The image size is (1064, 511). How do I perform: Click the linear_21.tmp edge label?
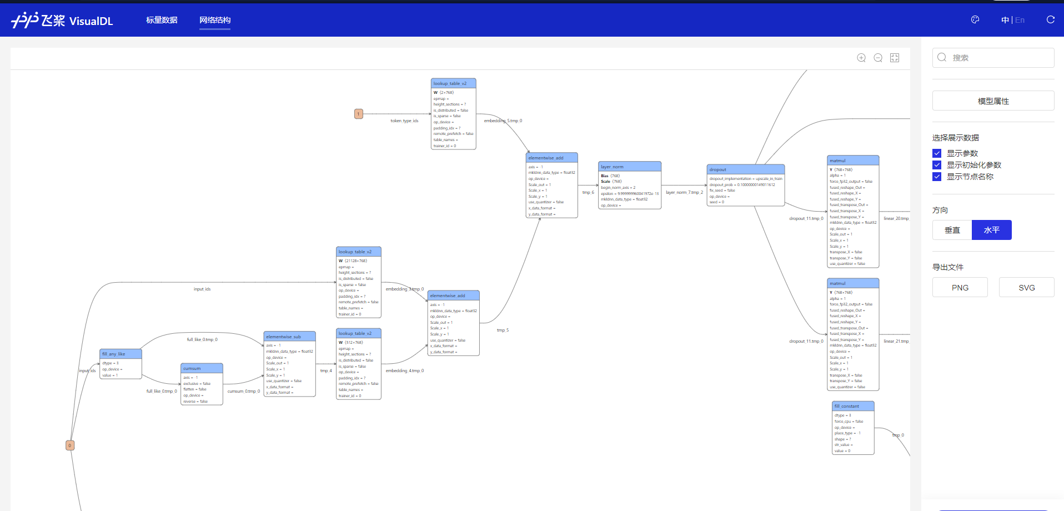(896, 341)
